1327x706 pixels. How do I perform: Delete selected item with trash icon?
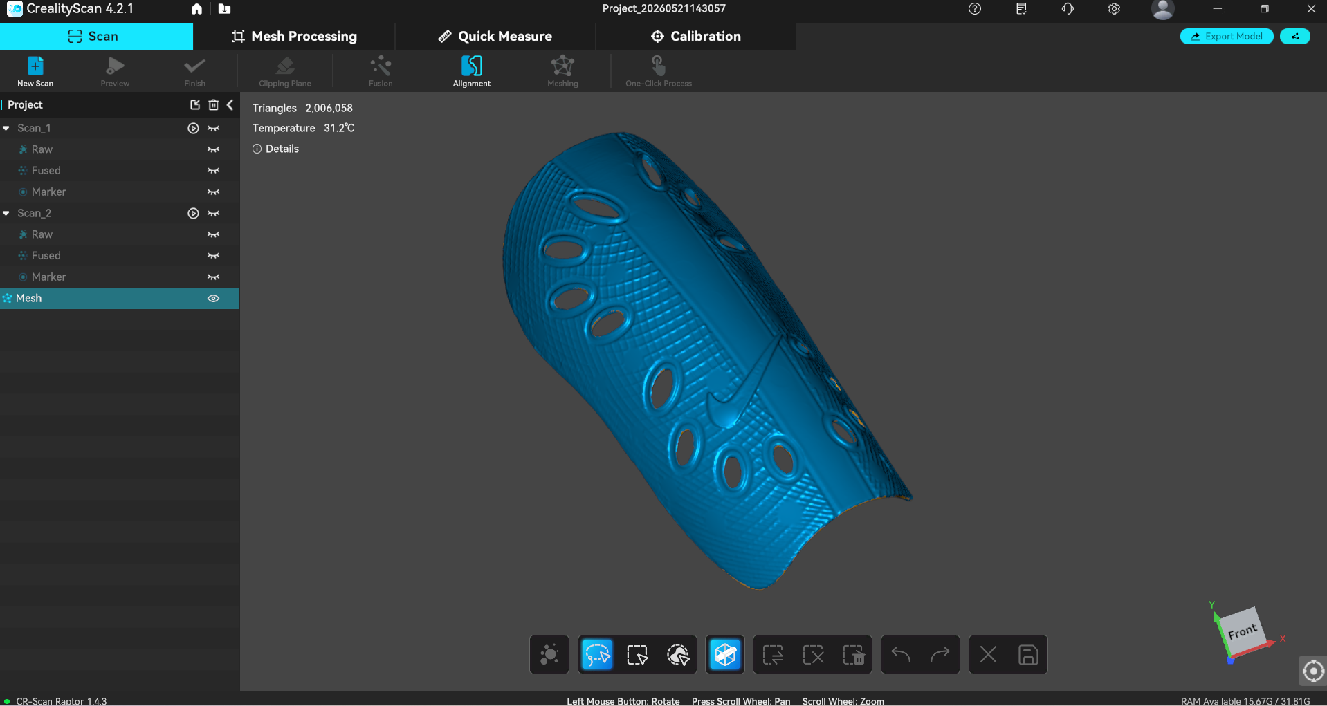(213, 105)
